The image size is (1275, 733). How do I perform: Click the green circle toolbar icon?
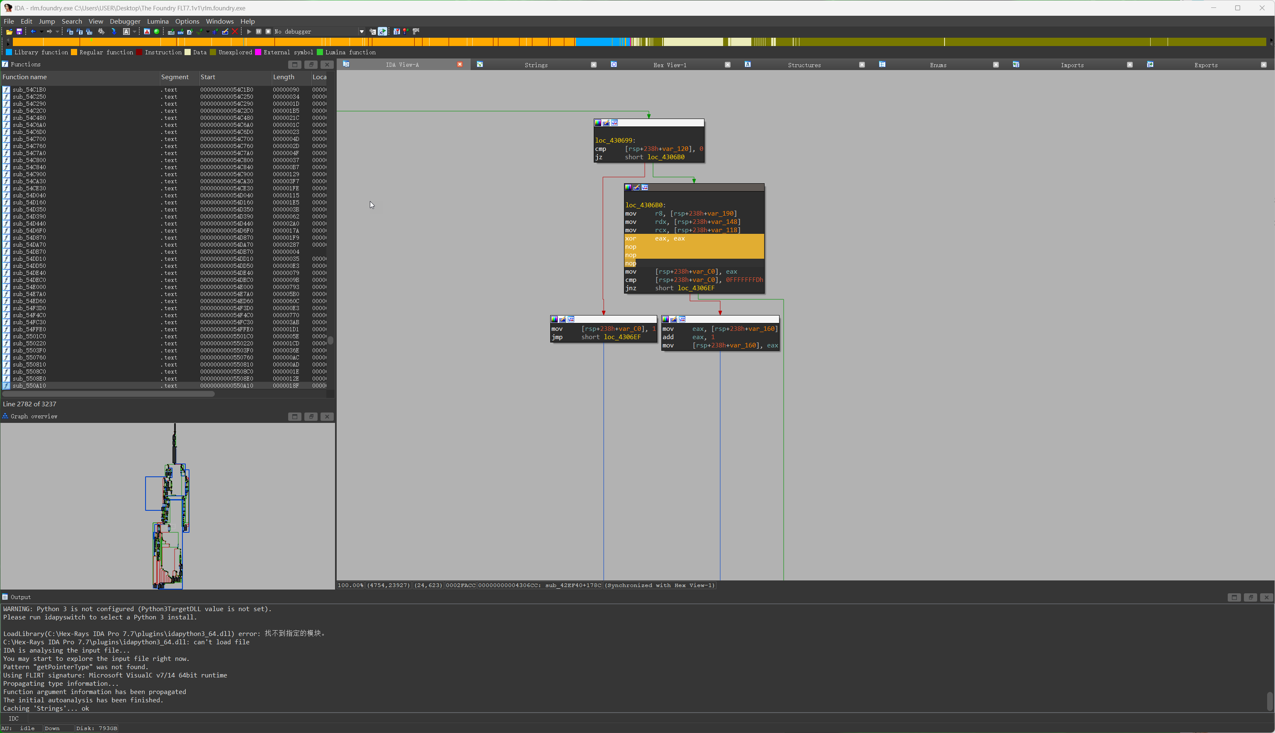pyautogui.click(x=157, y=32)
